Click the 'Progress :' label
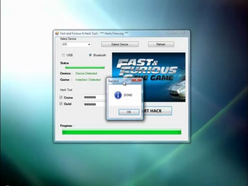 click(67, 126)
